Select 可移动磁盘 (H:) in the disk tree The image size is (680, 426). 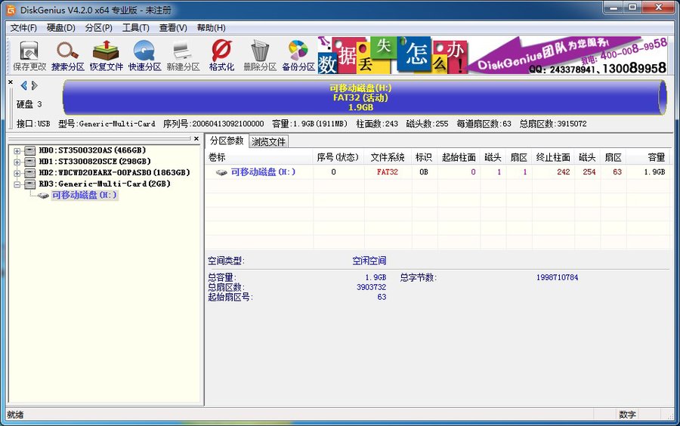pos(84,195)
